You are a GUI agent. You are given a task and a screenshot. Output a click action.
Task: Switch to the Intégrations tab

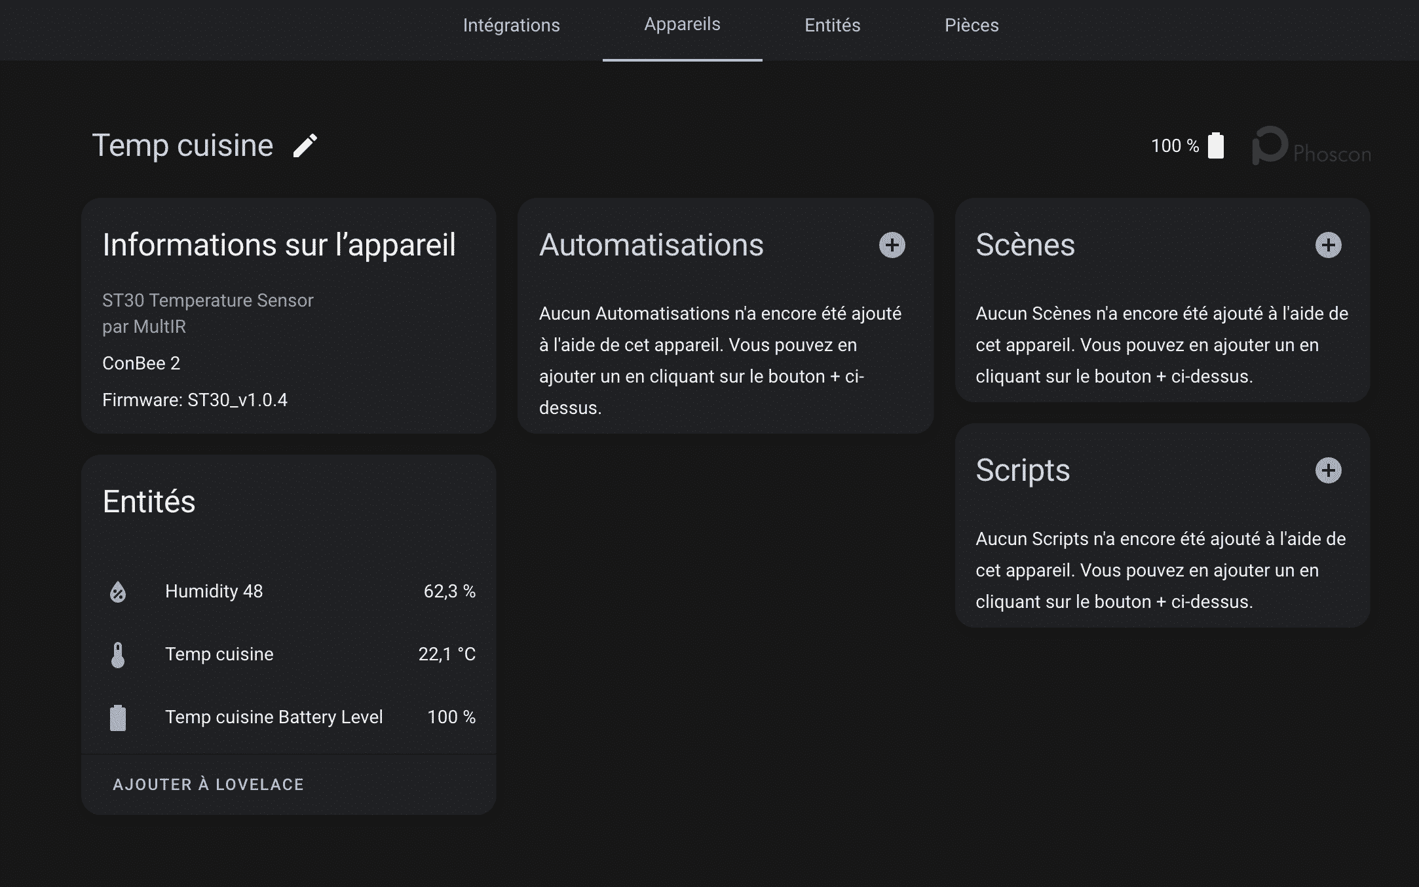tap(511, 26)
